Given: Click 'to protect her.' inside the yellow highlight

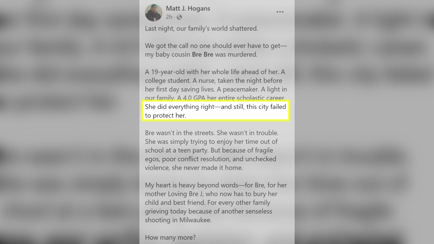Looking at the screenshot, I should [x=165, y=115].
